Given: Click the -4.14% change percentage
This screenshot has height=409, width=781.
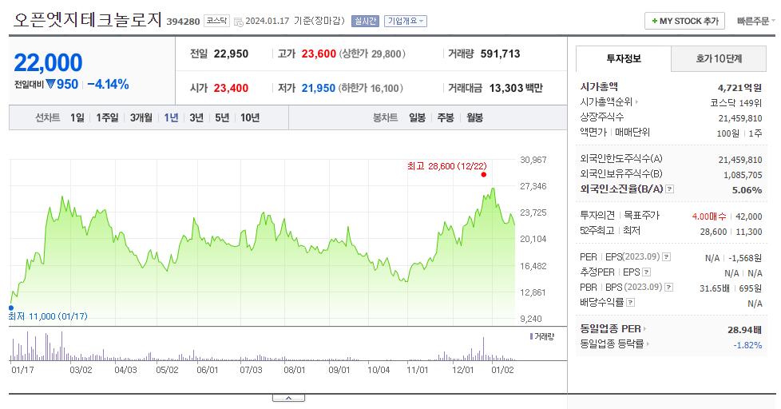Looking at the screenshot, I should pyautogui.click(x=108, y=85).
